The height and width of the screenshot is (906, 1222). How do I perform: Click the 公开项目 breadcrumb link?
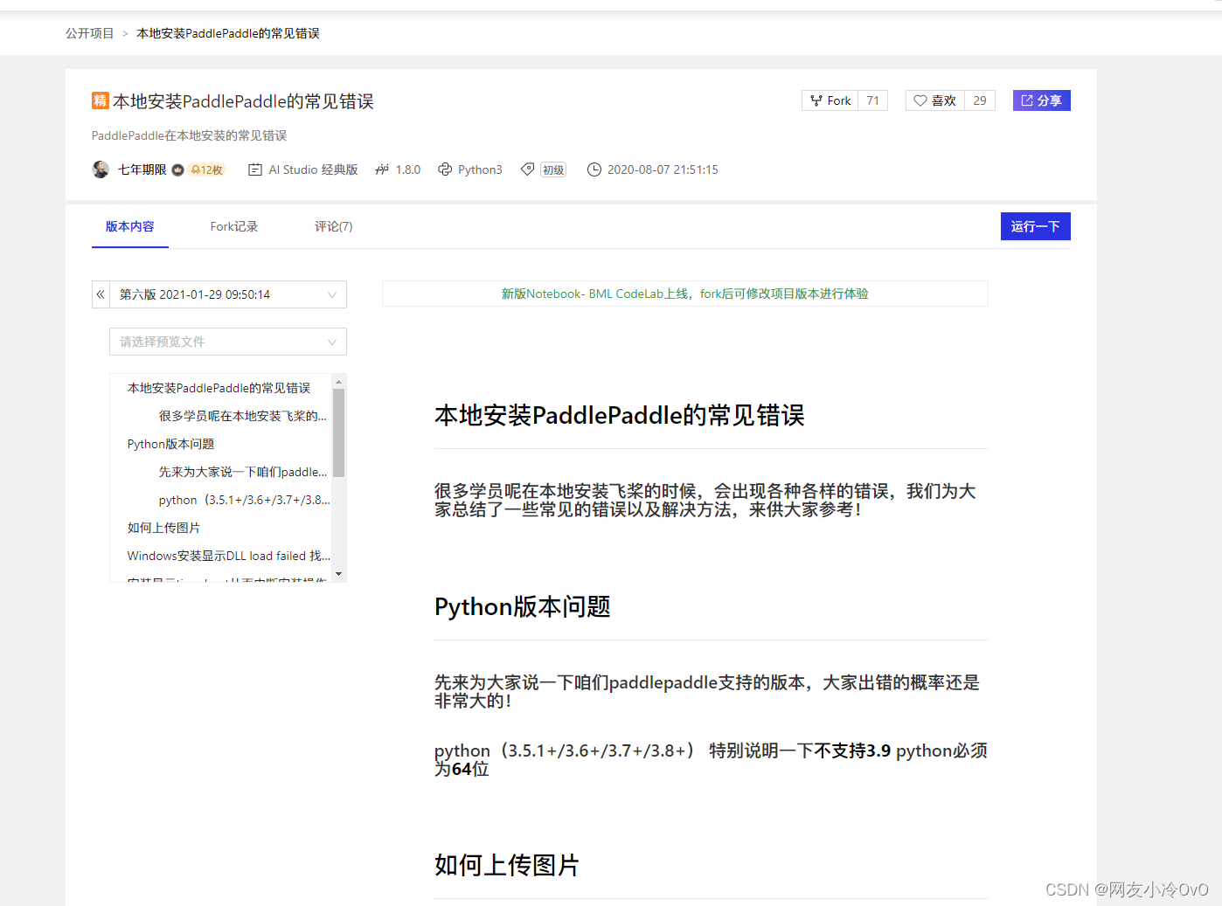pos(90,33)
